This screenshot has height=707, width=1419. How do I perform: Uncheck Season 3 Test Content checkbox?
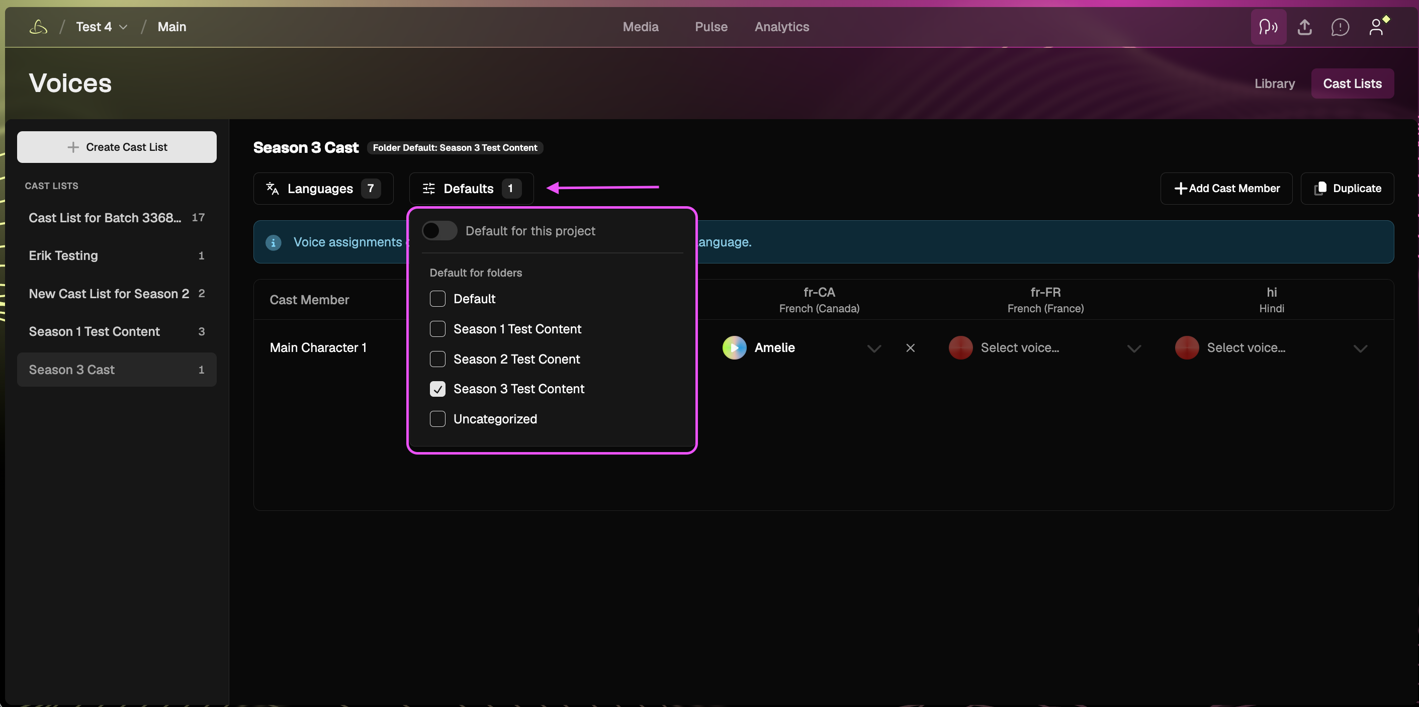[x=437, y=389]
